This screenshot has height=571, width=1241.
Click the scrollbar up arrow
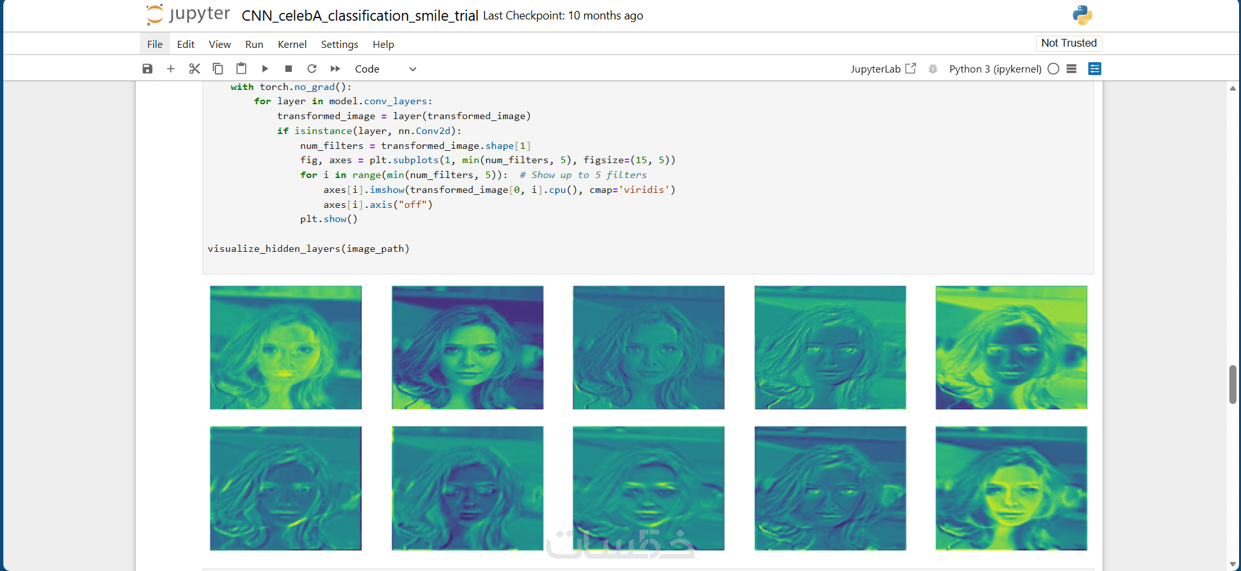(1233, 88)
